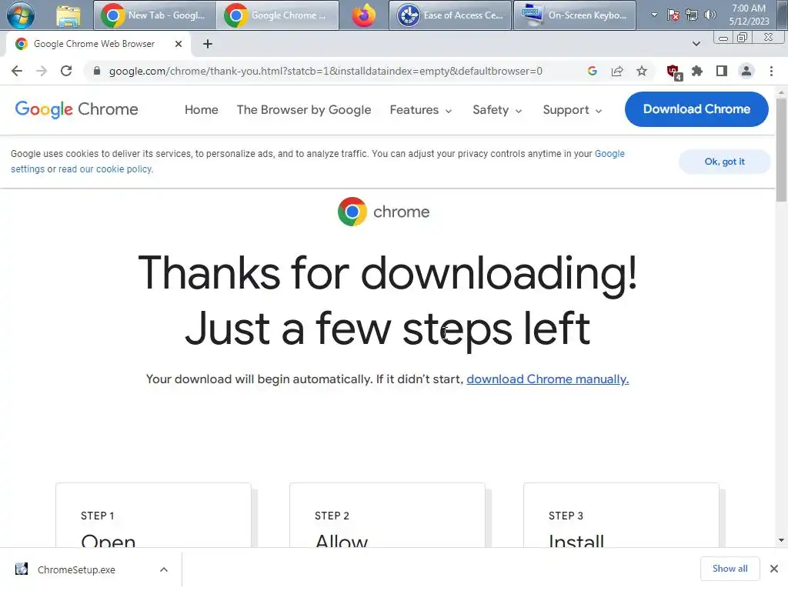Open the Windows Start orb

coord(21,15)
